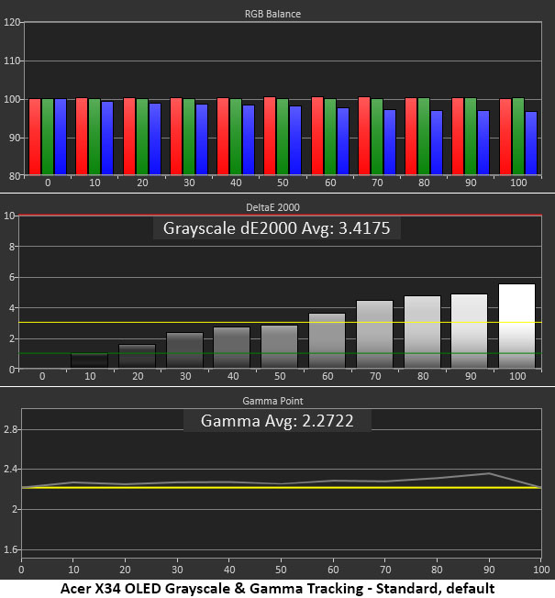This screenshot has height=598, width=555.
Task: Click the red bar at 60 in RGB Balance
Action: (x=317, y=136)
